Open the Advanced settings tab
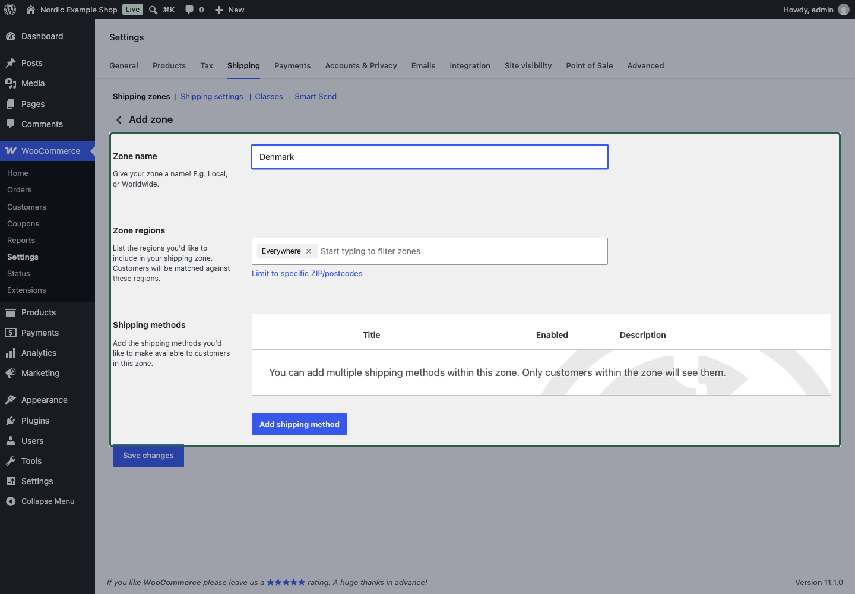Viewport: 855px width, 594px height. [646, 66]
